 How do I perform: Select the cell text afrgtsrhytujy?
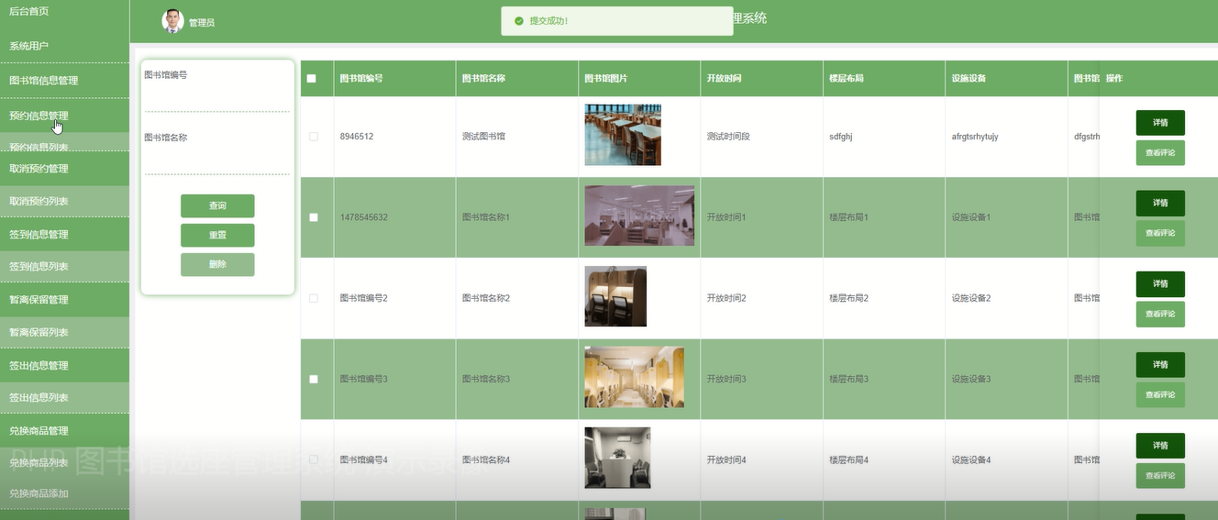tap(975, 137)
